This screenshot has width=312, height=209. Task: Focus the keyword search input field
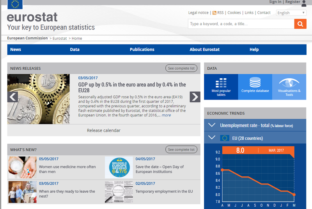tap(241, 24)
